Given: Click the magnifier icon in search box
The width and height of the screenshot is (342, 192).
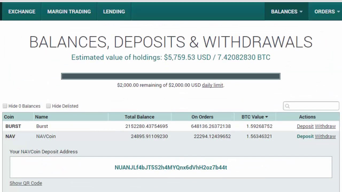Looking at the screenshot, I should pyautogui.click(x=287, y=106).
